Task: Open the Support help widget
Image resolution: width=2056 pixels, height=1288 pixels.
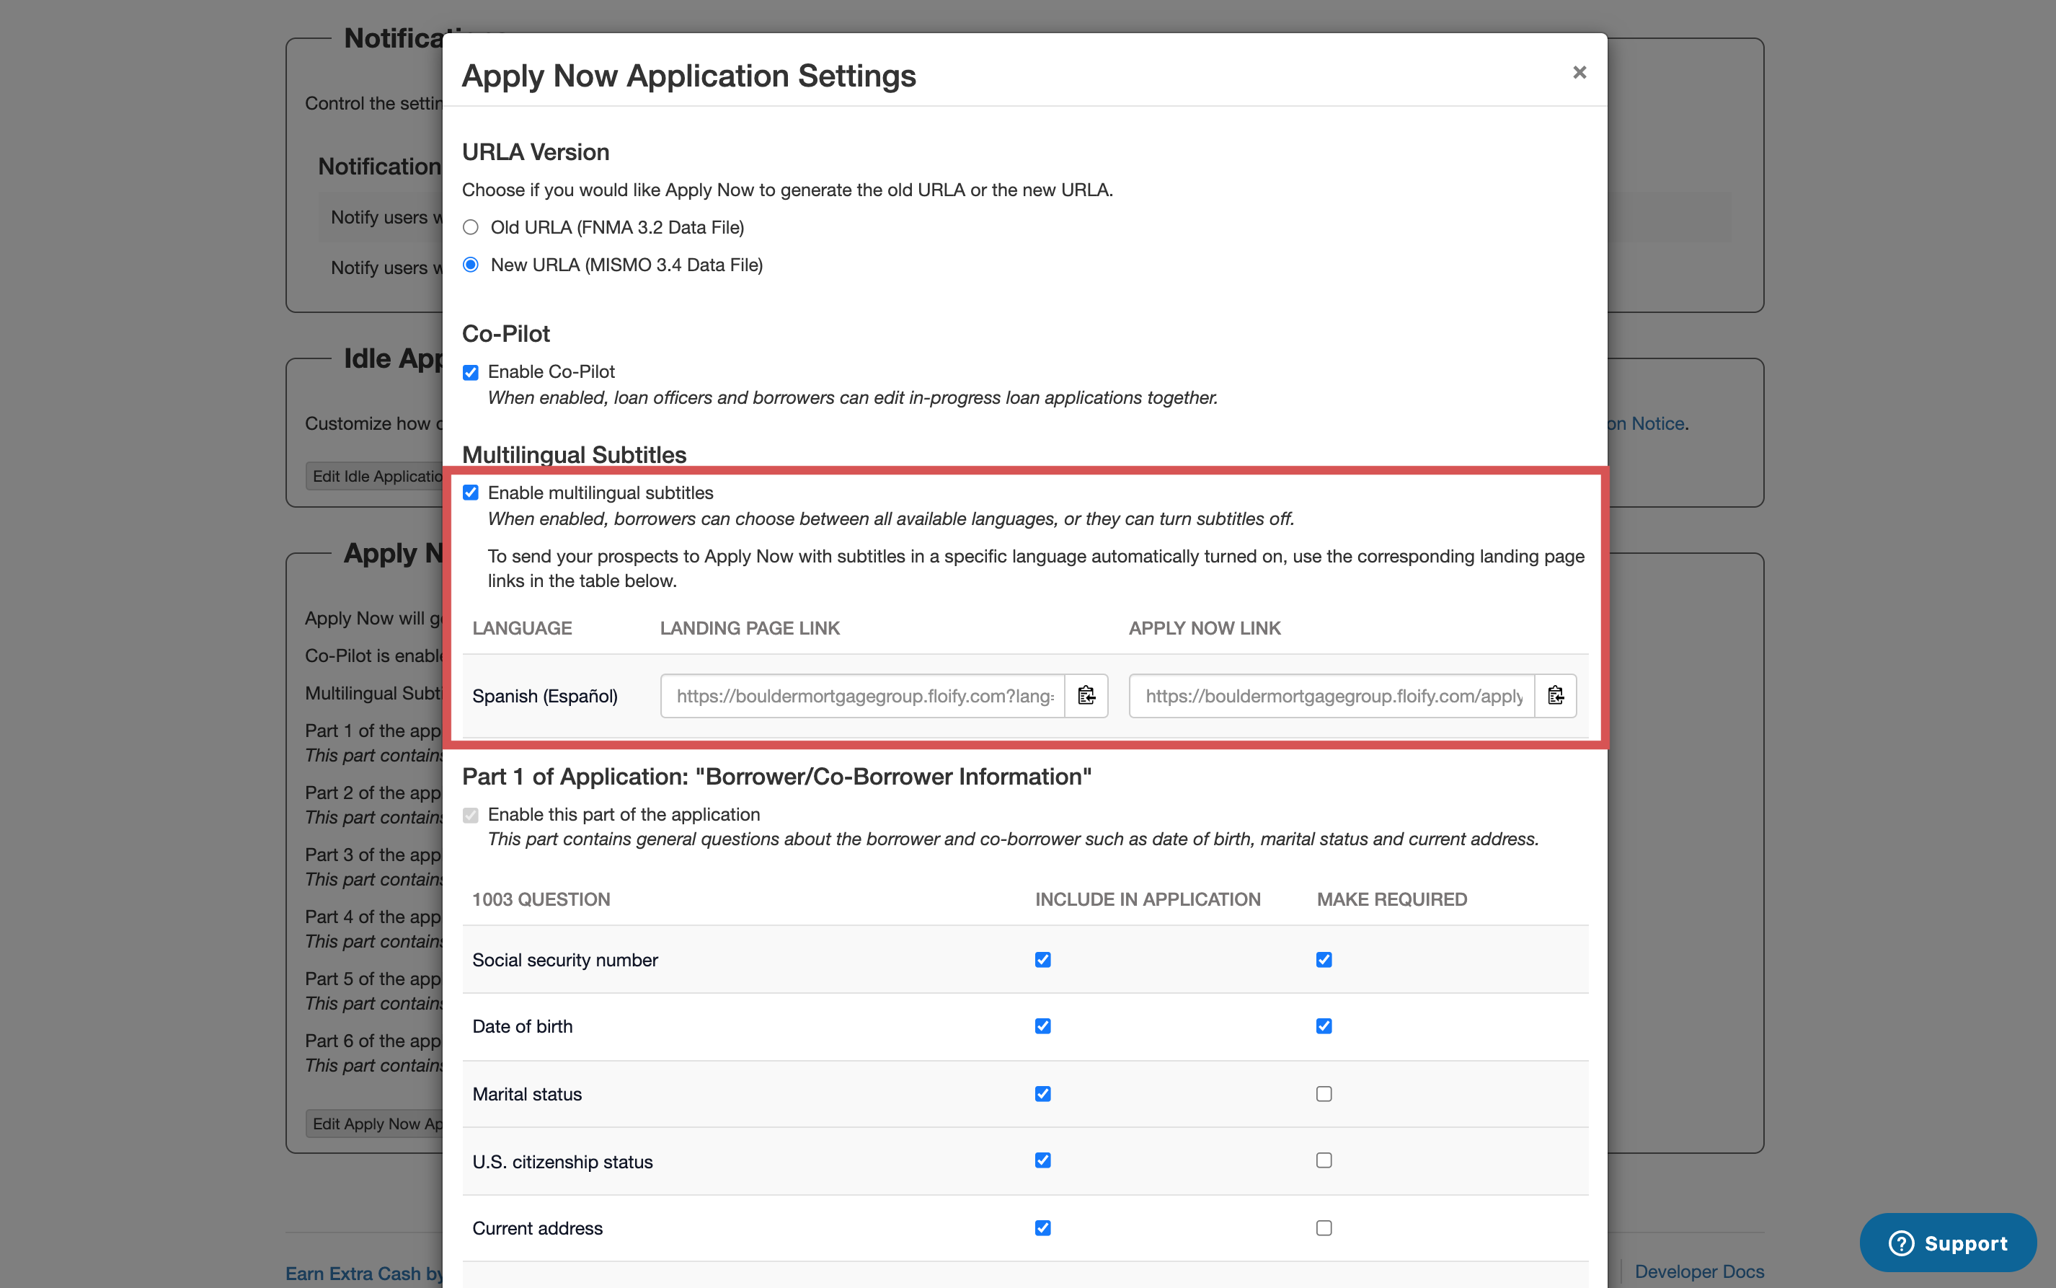Action: coord(1948,1243)
